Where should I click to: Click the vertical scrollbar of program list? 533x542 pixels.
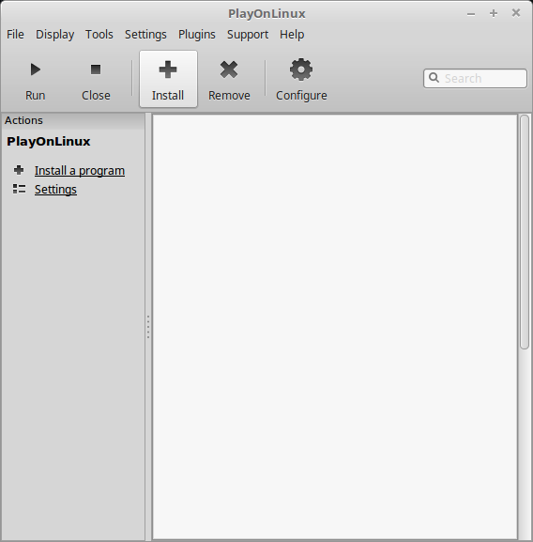tap(525, 232)
